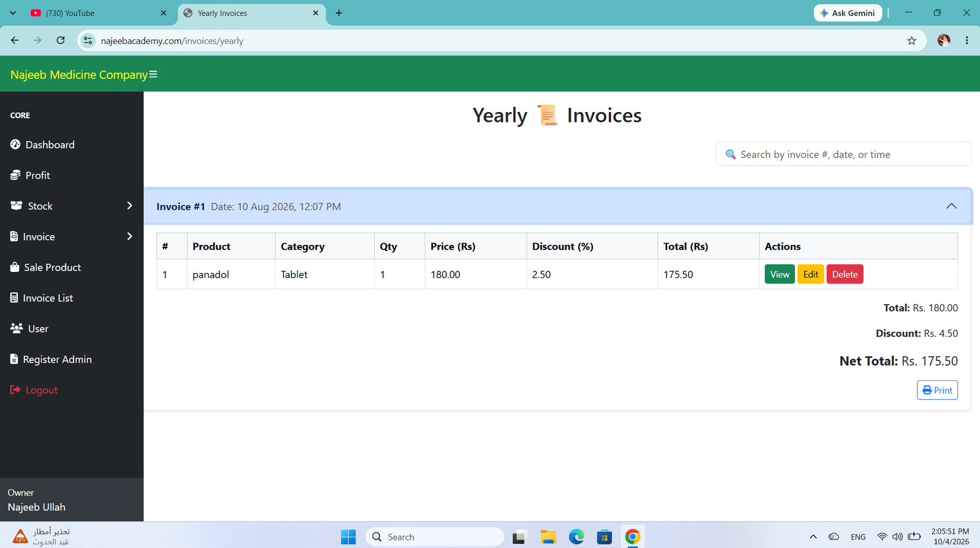Screen dimensions: 980x548
Task: Click the Ask Gemini button
Action: coord(848,13)
